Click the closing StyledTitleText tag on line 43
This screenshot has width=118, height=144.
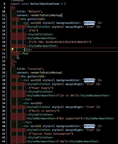coord(40,137)
